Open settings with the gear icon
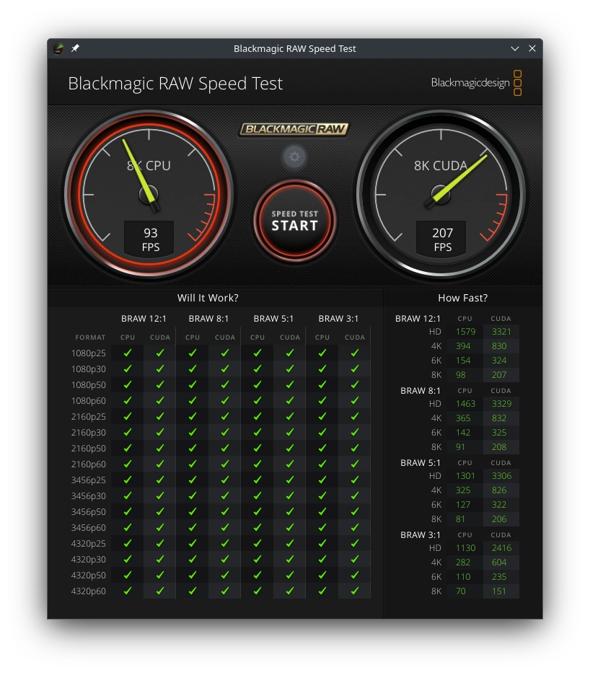The width and height of the screenshot is (590, 675). [x=294, y=156]
